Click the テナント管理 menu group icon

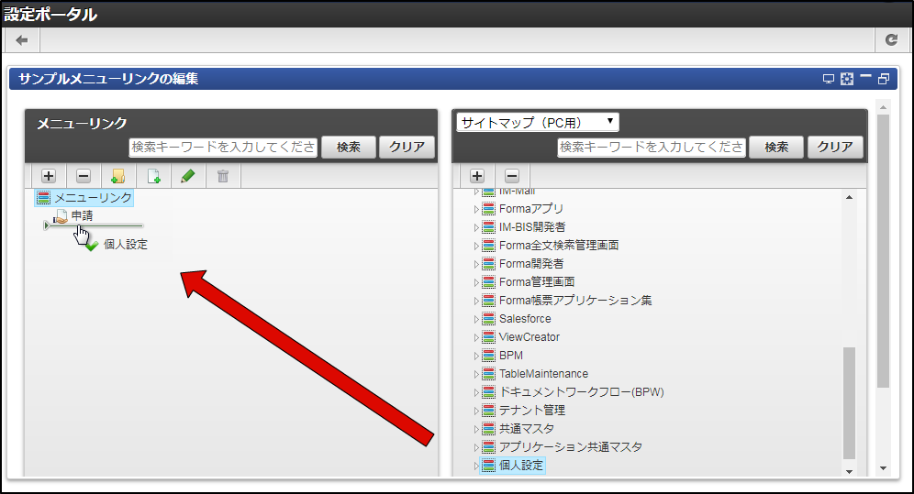[x=488, y=411]
